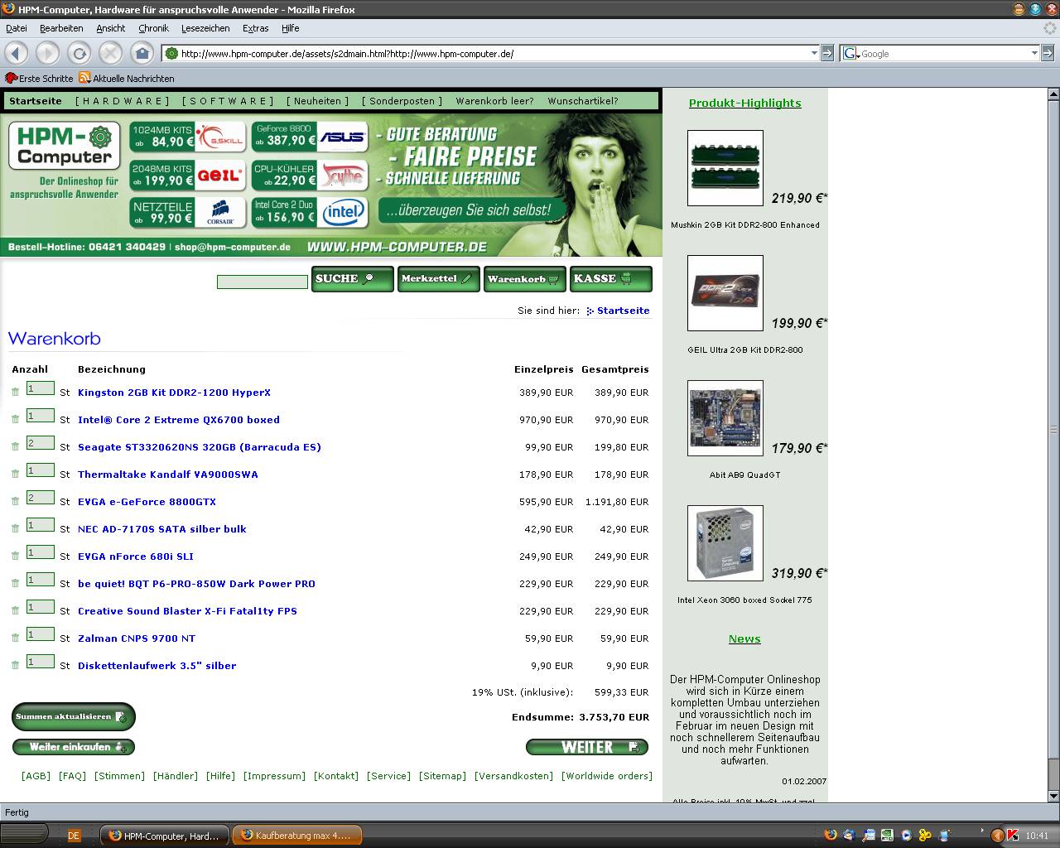The image size is (1060, 848).
Task: Click the Versandkosten footer link
Action: click(x=514, y=776)
